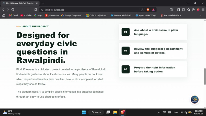
Task: Open the Leo AI sparkle icon
Action: pos(188,10)
